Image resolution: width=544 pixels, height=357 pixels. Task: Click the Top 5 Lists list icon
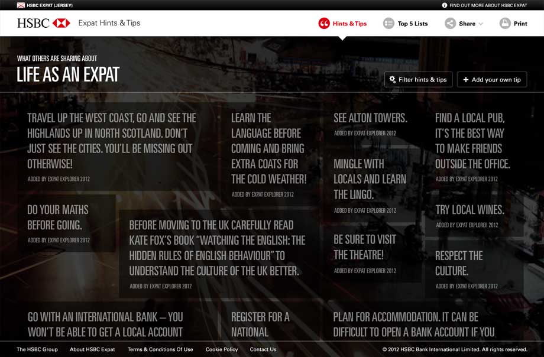pyautogui.click(x=388, y=24)
